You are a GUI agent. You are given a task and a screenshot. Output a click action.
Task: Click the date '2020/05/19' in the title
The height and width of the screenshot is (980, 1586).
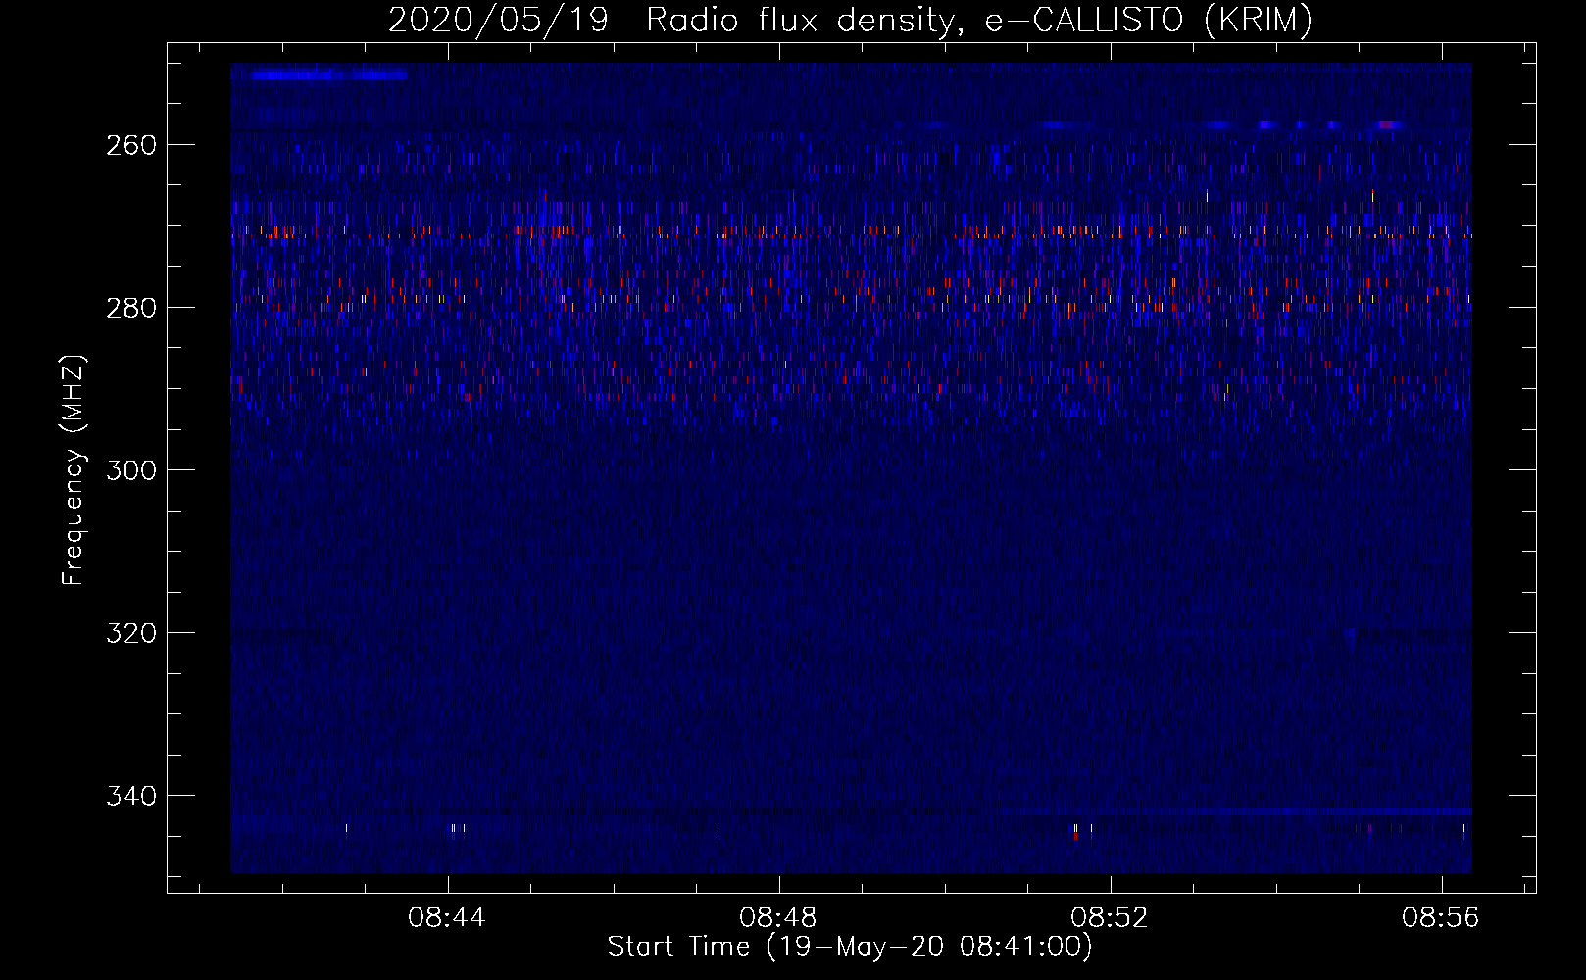498,20
